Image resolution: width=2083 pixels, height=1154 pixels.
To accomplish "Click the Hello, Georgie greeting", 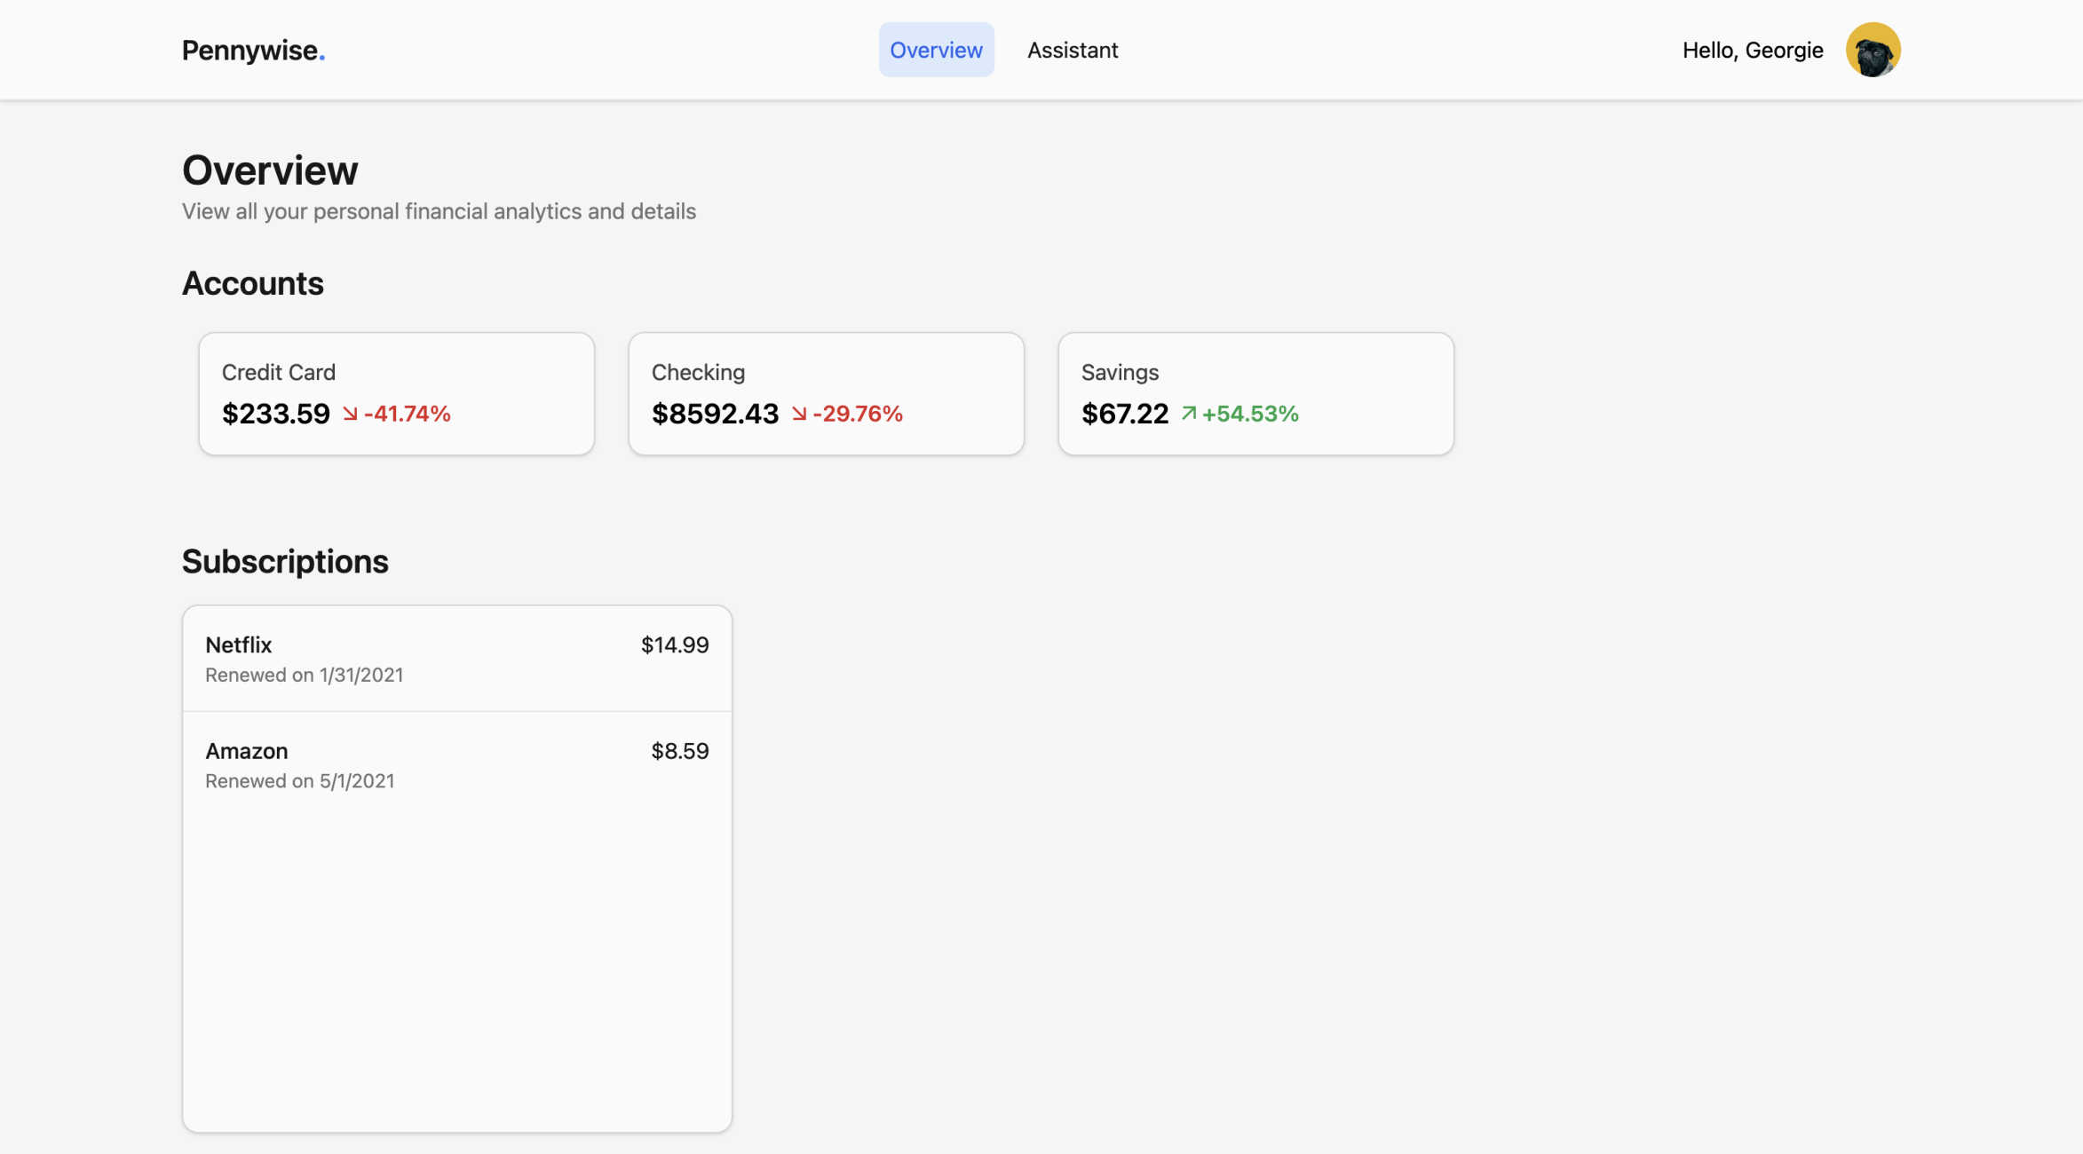I will [x=1752, y=50].
